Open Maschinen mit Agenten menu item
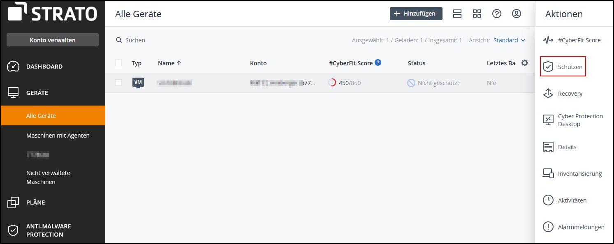 [x=58, y=136]
